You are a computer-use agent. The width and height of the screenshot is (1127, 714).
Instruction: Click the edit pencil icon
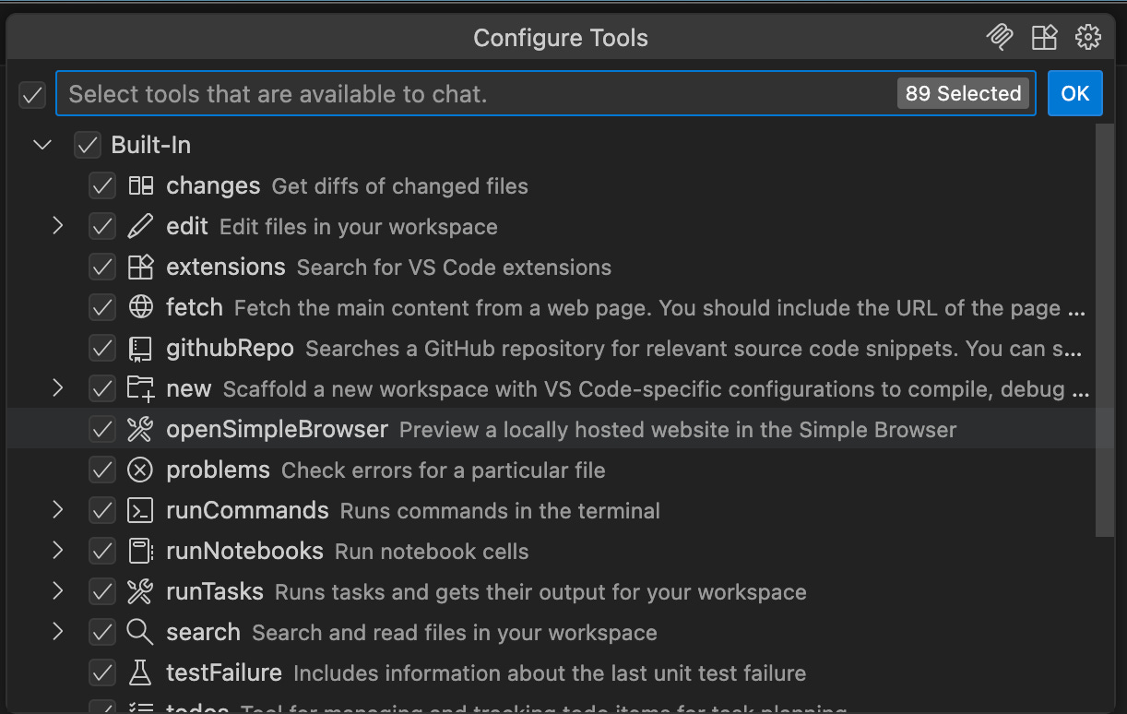point(140,227)
